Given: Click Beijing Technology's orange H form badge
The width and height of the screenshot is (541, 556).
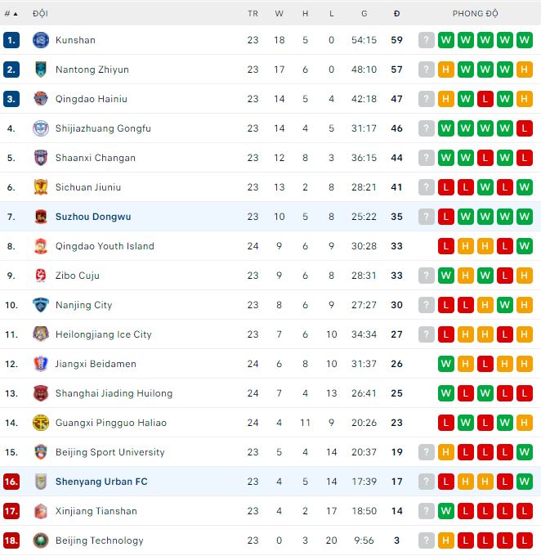Looking at the screenshot, I should pyautogui.click(x=446, y=540).
